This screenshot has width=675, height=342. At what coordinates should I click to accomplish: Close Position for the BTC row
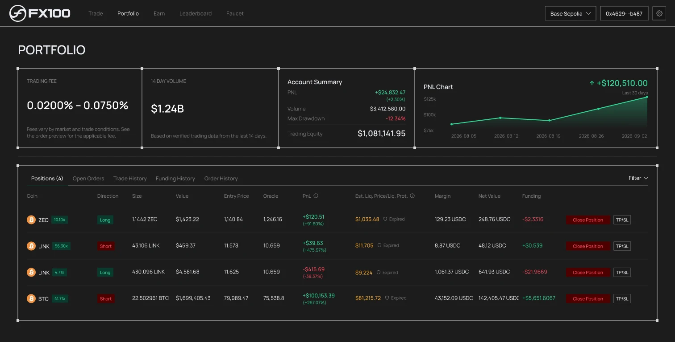588,299
